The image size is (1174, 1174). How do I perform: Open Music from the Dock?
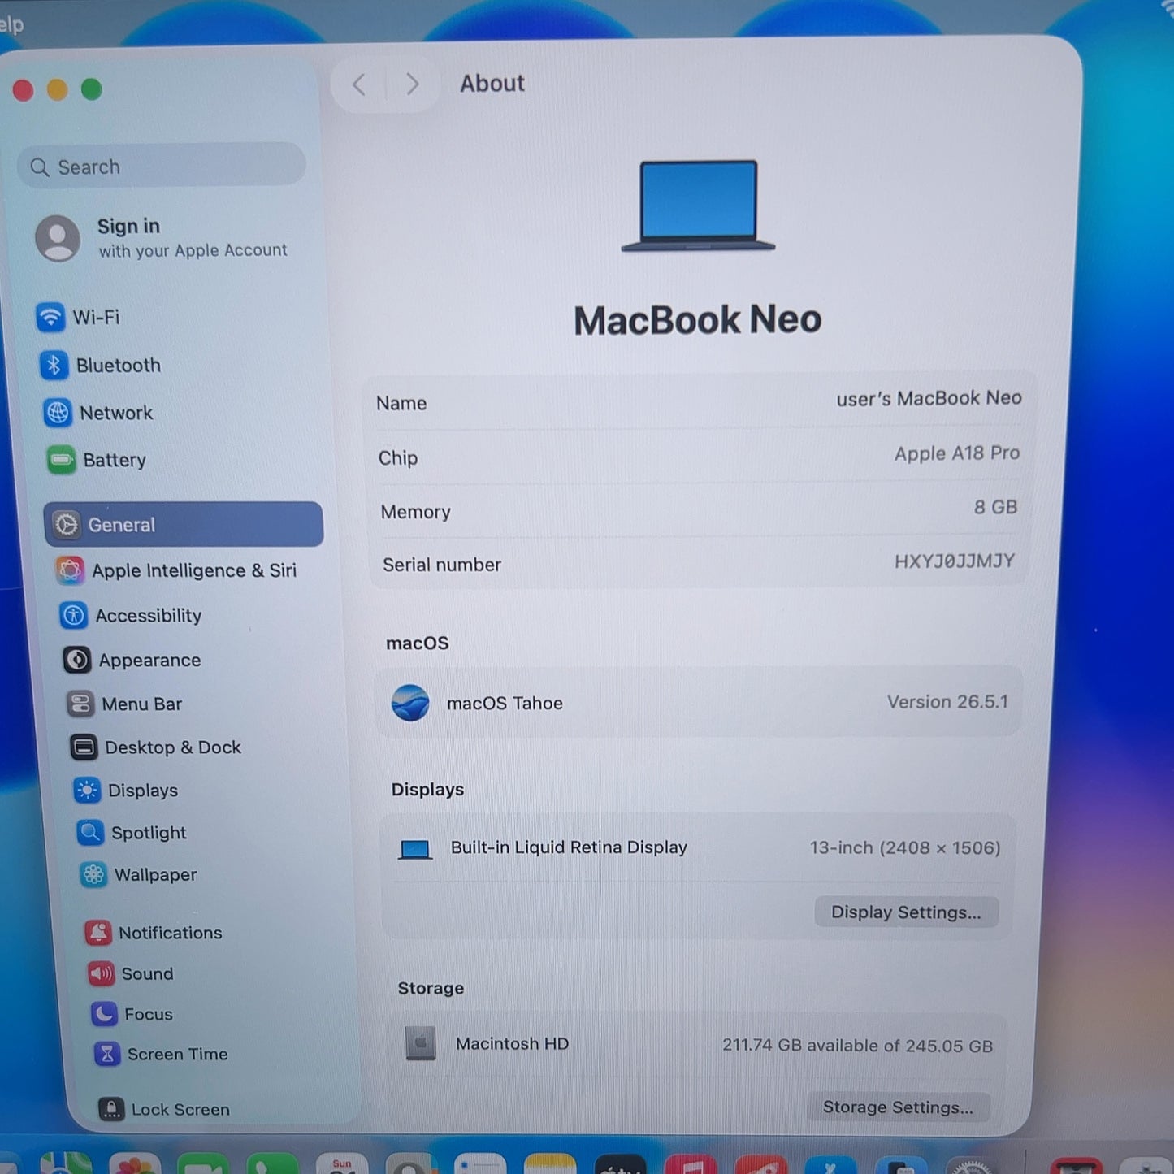[691, 1163]
